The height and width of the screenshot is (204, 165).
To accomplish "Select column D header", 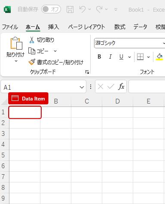I will point(118,101).
